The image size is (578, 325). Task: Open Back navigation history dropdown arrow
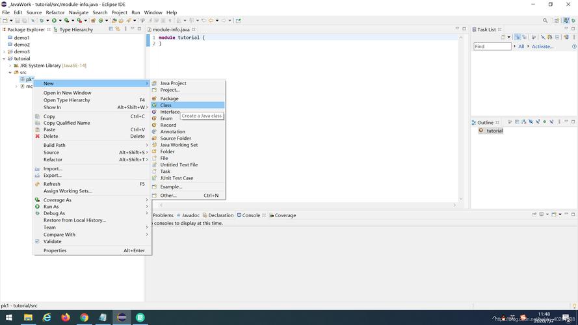point(217,21)
